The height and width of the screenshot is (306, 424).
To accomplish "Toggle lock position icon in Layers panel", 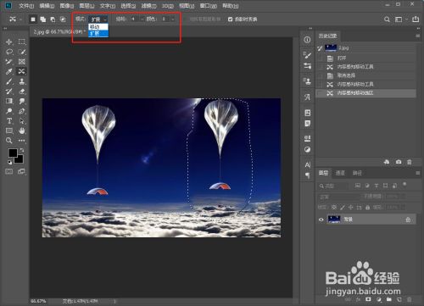I will pyautogui.click(x=350, y=208).
